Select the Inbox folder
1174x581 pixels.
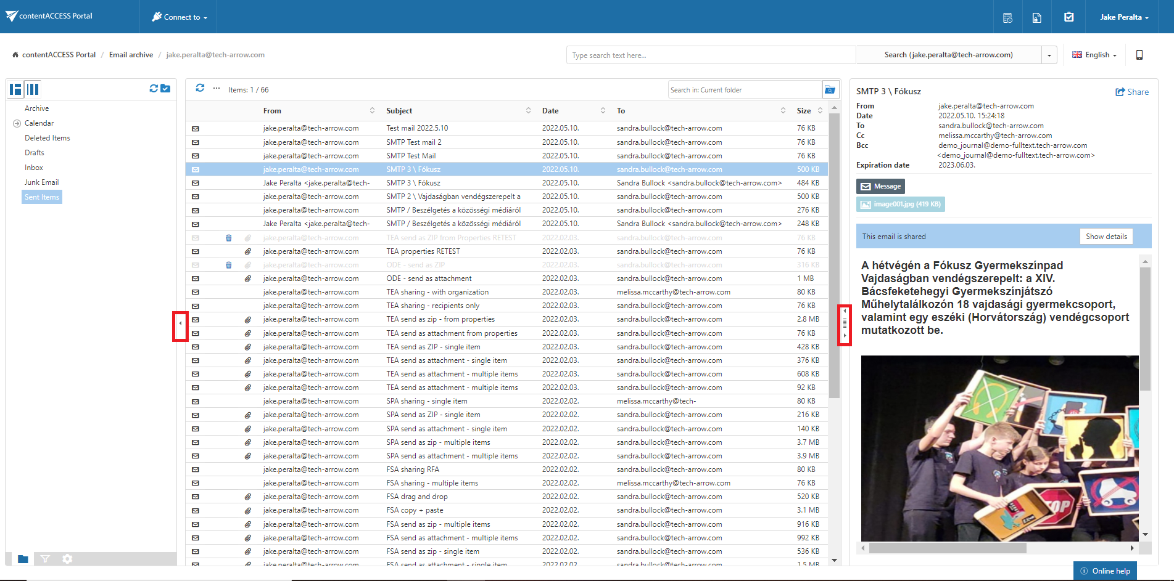click(34, 168)
